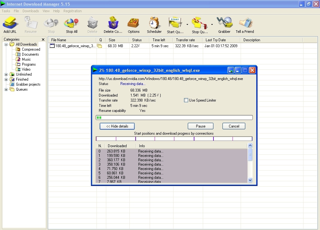Open the Start Queue dropdown arrow
This screenshot has height=230, width=320.
pos(187,24)
